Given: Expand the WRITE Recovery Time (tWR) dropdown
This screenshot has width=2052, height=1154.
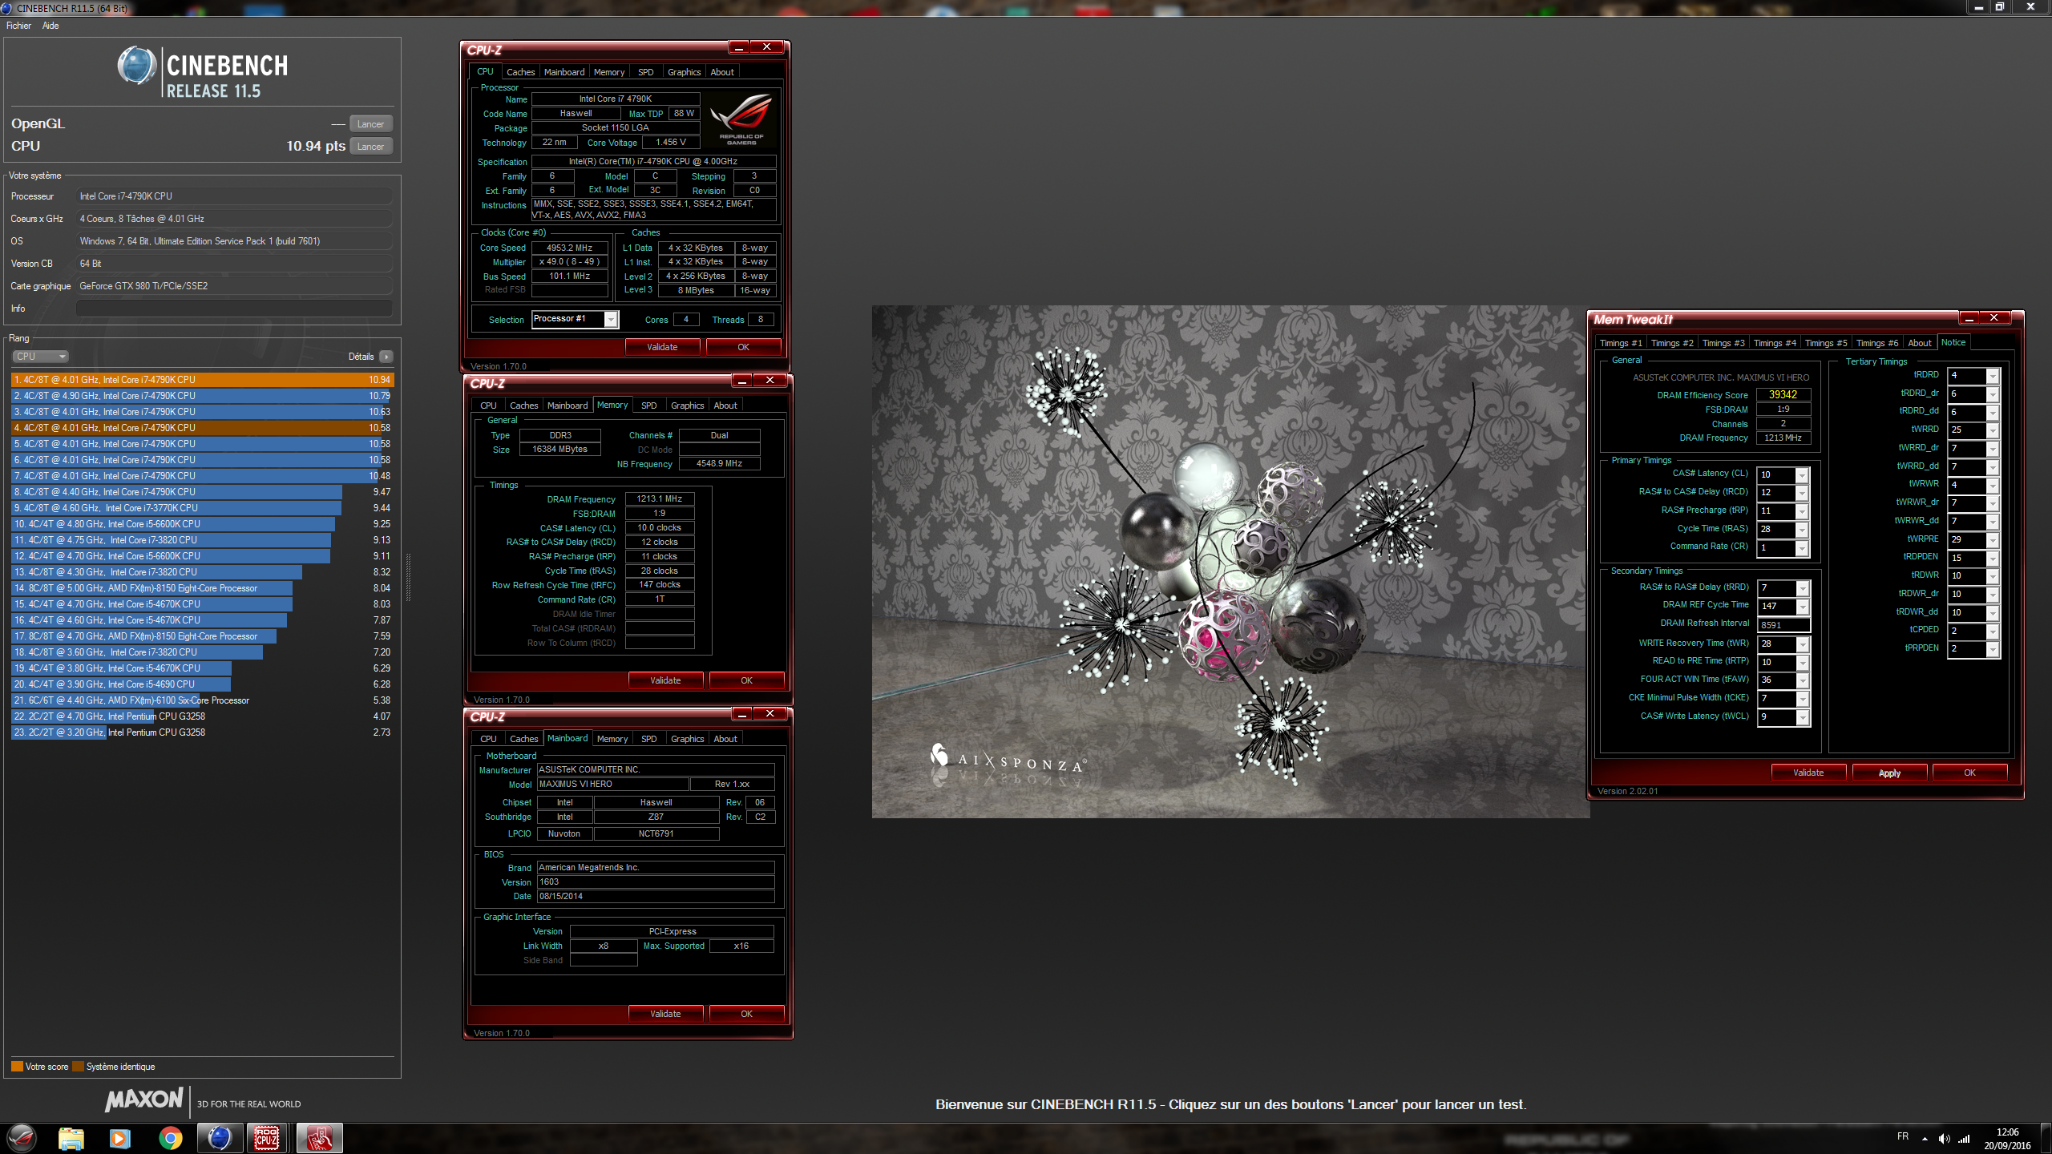Looking at the screenshot, I should [1803, 644].
